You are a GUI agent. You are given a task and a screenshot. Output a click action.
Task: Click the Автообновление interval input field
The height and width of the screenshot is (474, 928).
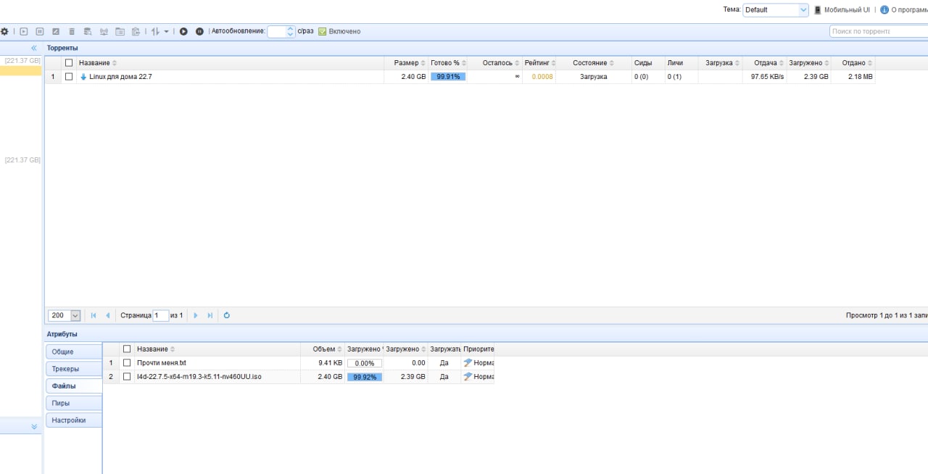pos(277,31)
